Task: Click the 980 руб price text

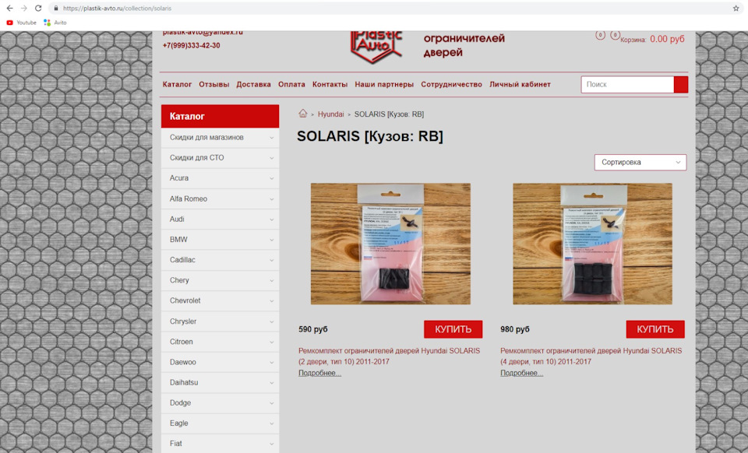Action: [515, 329]
